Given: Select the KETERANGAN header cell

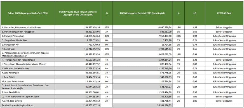Looking at the screenshot, I should (224, 13).
